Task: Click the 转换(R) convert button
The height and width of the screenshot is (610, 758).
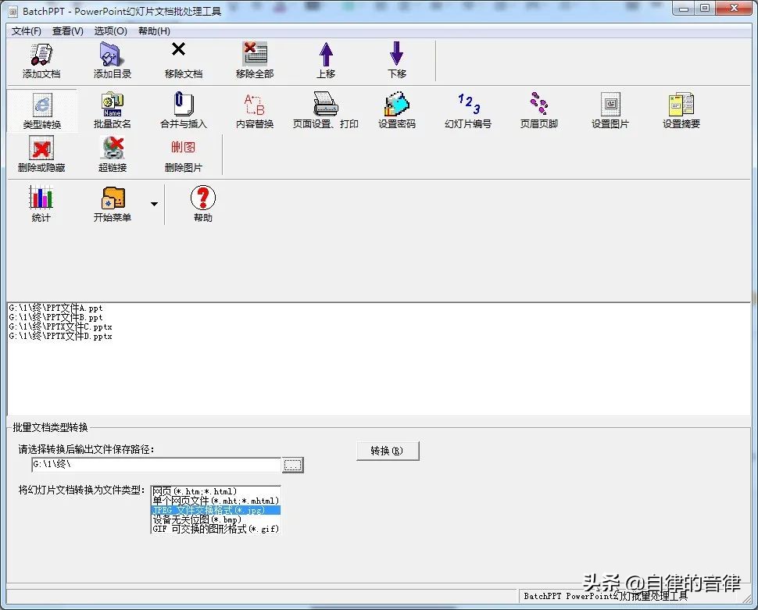Action: click(x=388, y=451)
